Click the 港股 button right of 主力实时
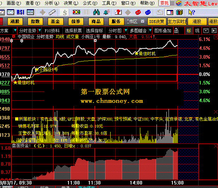Viewport: 218px width, 188px height. [197, 22]
